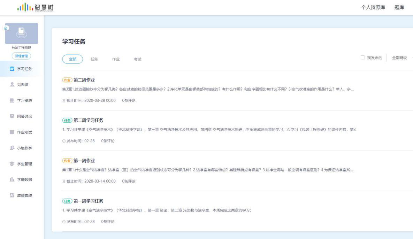This screenshot has width=413, height=239.
Task: Click the 学习资源 sidebar icon
Action: coord(12,101)
